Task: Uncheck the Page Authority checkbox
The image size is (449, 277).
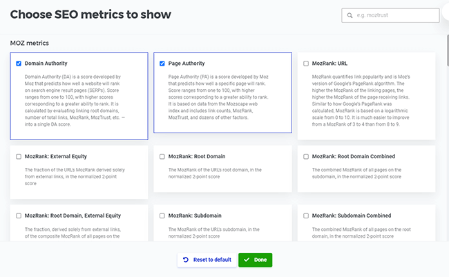Action: click(162, 64)
